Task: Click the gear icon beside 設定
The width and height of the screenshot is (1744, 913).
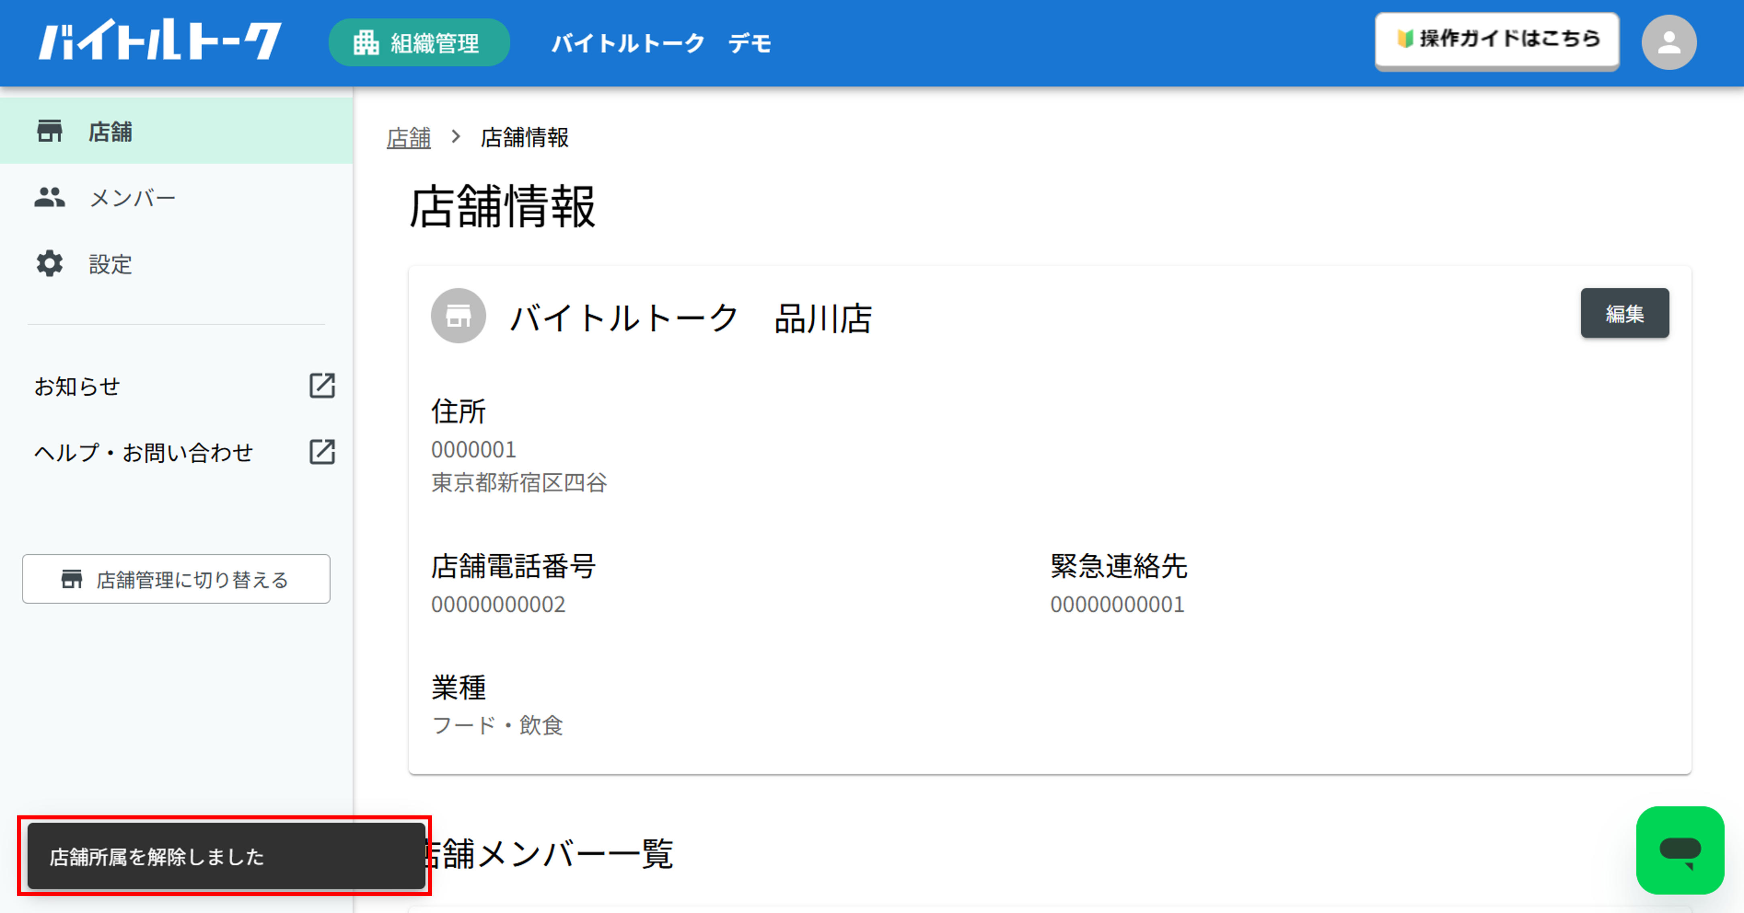Action: click(x=49, y=264)
